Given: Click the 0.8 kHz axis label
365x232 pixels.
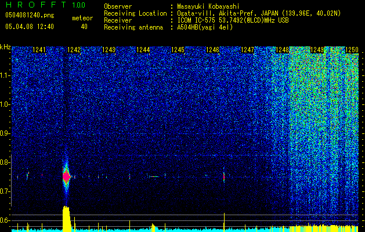Looking at the screenshot, I should tap(5, 162).
